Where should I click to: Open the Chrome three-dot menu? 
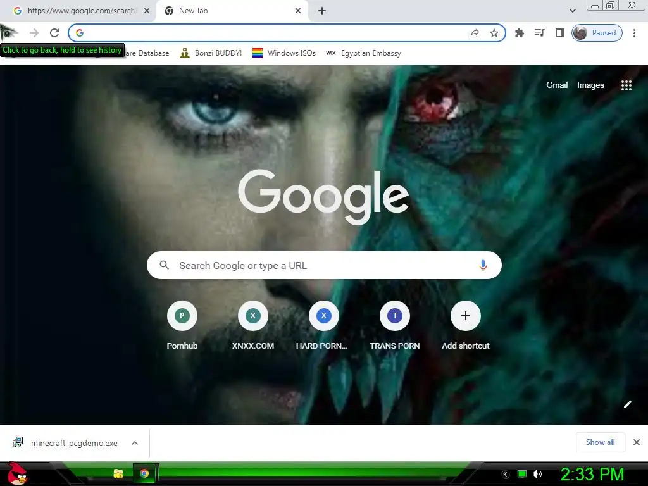coord(634,33)
